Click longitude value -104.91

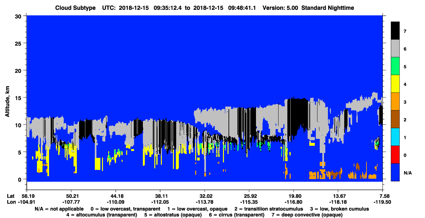[26, 202]
